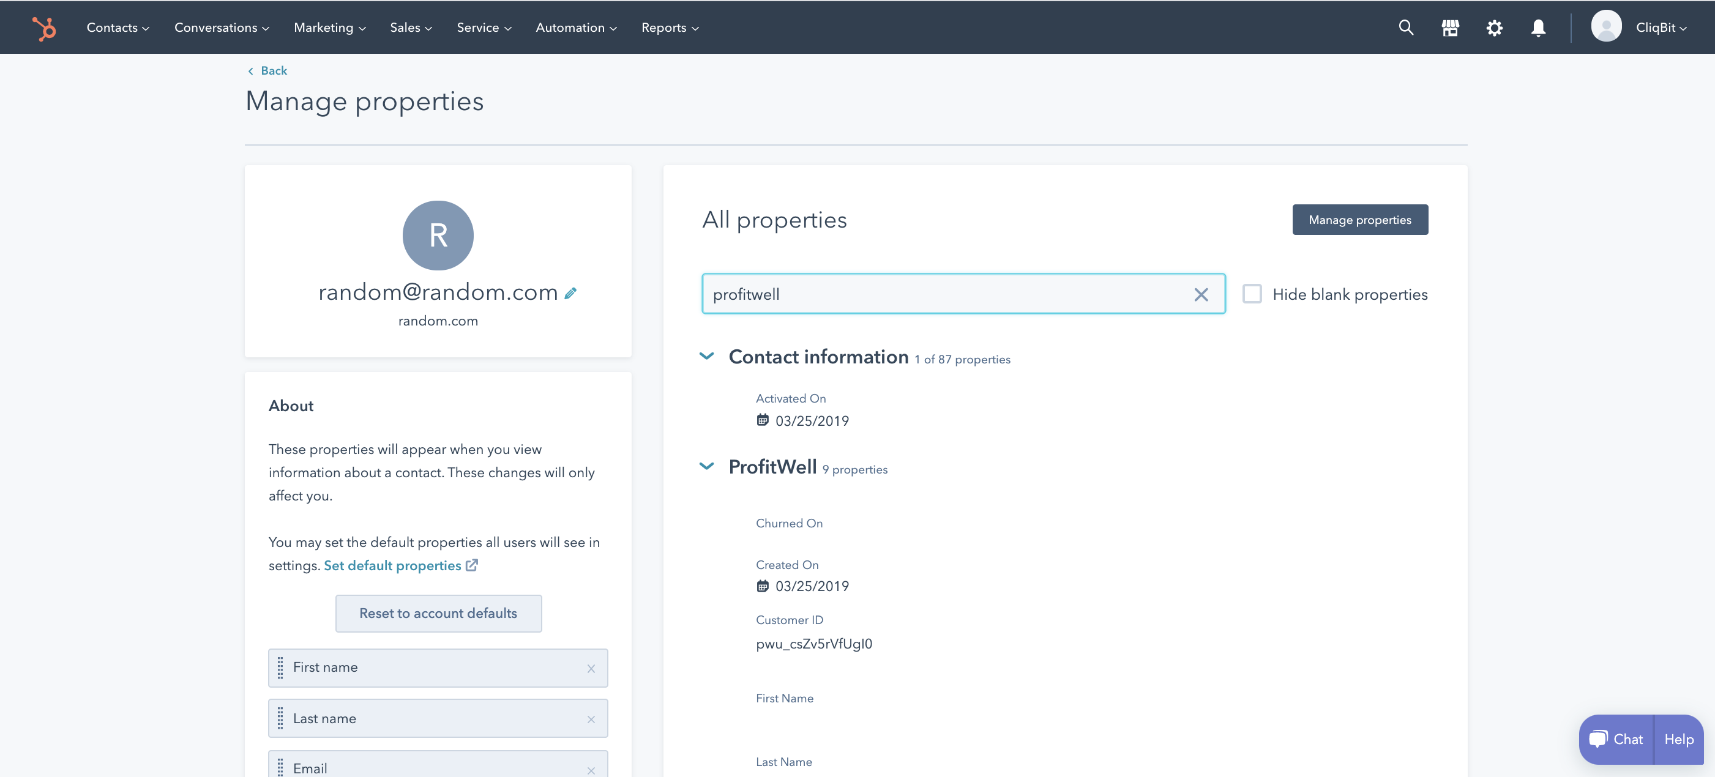This screenshot has height=777, width=1715.
Task: Open the Marketing menu
Action: (329, 28)
